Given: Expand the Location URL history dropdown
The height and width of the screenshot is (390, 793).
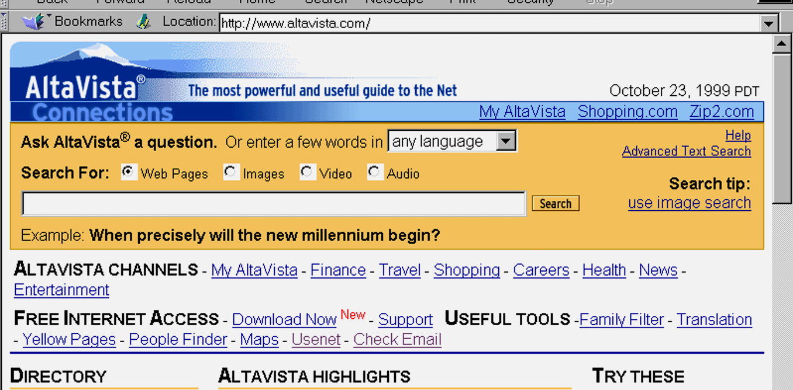Looking at the screenshot, I should [768, 23].
